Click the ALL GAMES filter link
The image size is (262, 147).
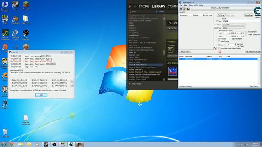coord(160,12)
